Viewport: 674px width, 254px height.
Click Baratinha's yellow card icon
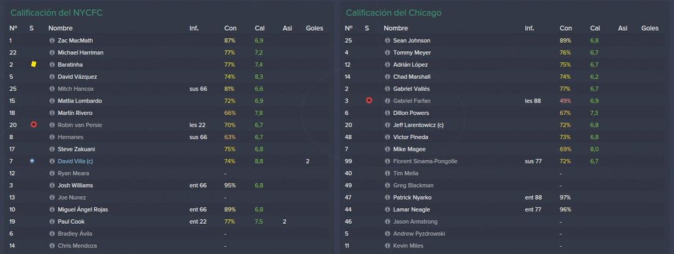(x=34, y=64)
